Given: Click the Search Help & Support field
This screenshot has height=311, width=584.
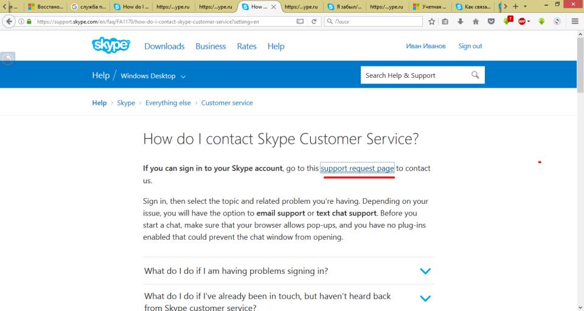Looking at the screenshot, I should click(414, 75).
